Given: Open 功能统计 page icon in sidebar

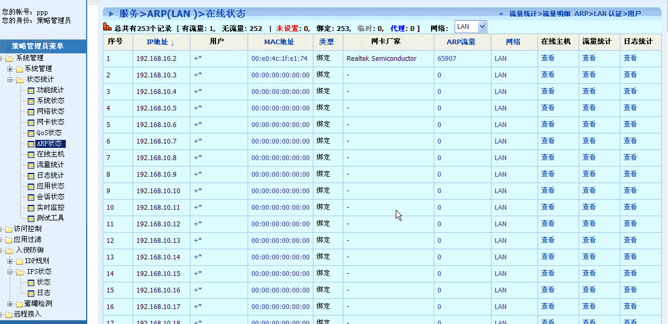Looking at the screenshot, I should 31,90.
